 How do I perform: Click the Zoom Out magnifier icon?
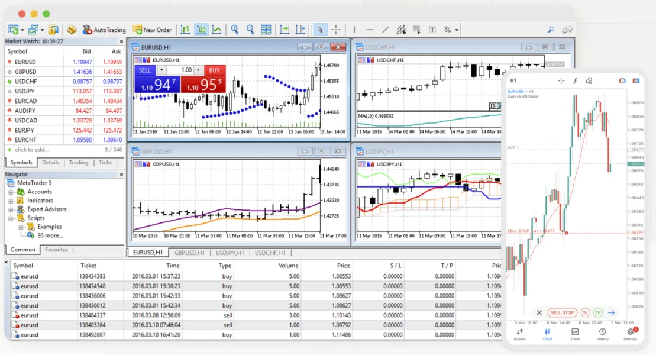[x=250, y=30]
